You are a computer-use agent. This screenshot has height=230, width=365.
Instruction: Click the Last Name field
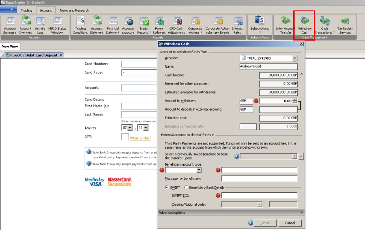139,115
